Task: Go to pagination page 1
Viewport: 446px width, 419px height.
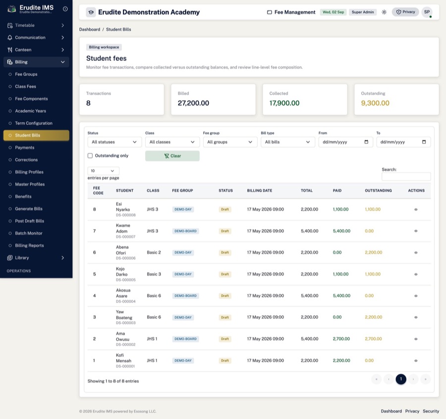Action: (401, 379)
